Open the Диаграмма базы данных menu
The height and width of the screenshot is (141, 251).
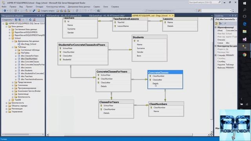click(x=79, y=7)
